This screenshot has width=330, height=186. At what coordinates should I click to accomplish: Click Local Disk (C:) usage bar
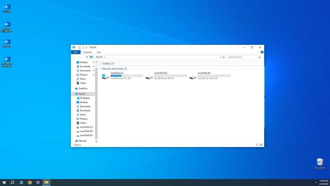coord(127,76)
